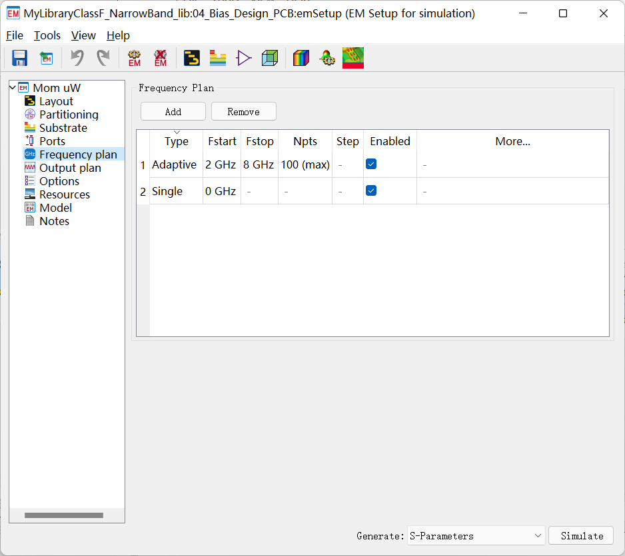The height and width of the screenshot is (556, 625).
Task: Select Substrate in the setup tree
Action: point(63,128)
